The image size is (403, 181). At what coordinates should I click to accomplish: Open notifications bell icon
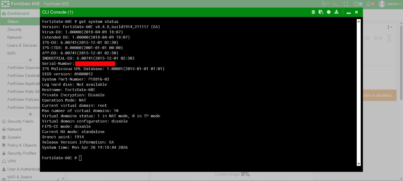click(x=368, y=4)
